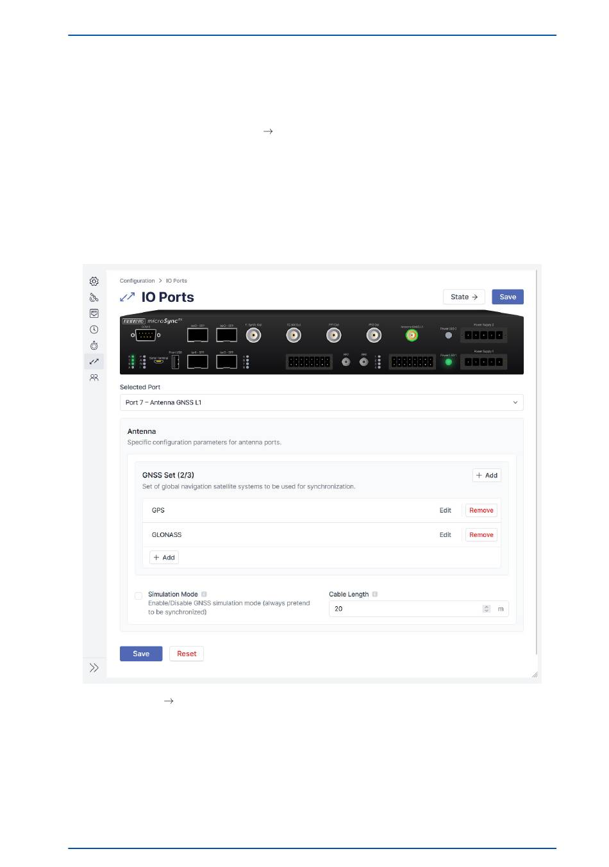This screenshot has width=609, height=867.
Task: Open the Selected Port dropdown
Action: click(x=321, y=402)
